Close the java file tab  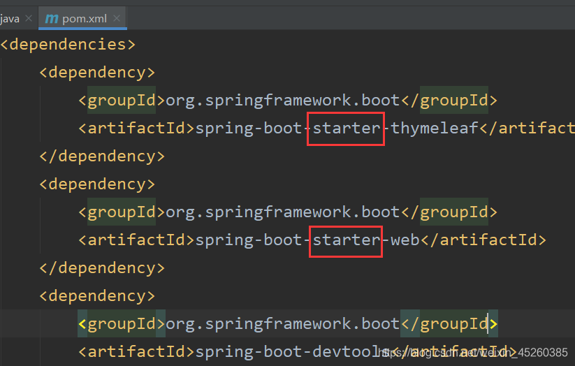tap(29, 18)
